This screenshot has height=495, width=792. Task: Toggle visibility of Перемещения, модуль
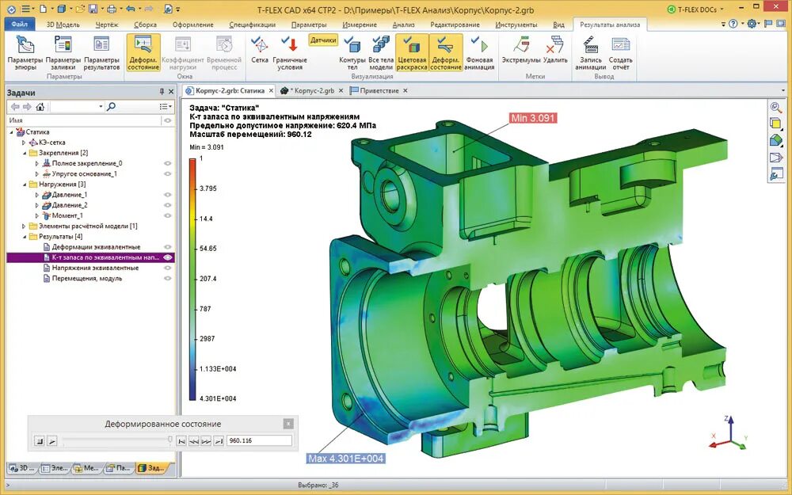(x=168, y=278)
